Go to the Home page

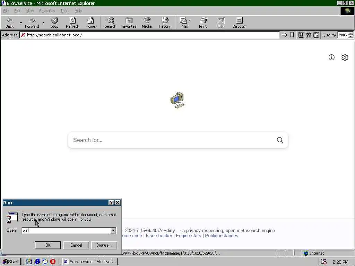[90, 23]
